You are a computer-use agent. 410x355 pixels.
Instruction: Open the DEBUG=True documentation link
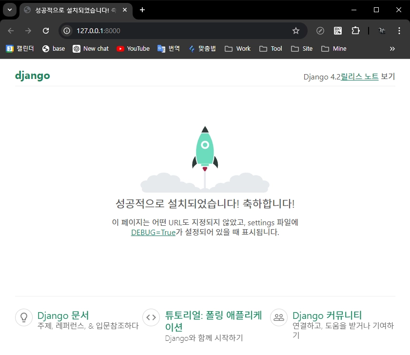(x=153, y=232)
